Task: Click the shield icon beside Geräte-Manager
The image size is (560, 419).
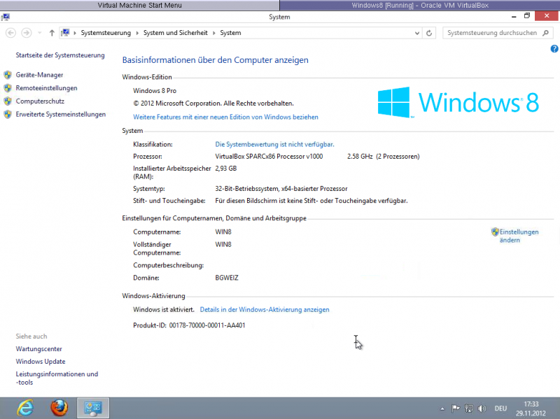Action: point(8,75)
